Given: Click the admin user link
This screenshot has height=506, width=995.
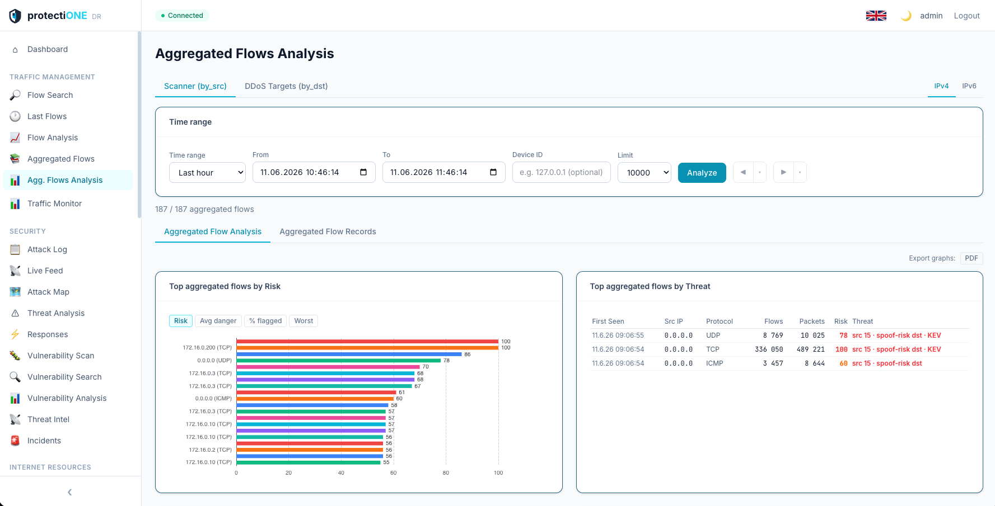Looking at the screenshot, I should 931,16.
